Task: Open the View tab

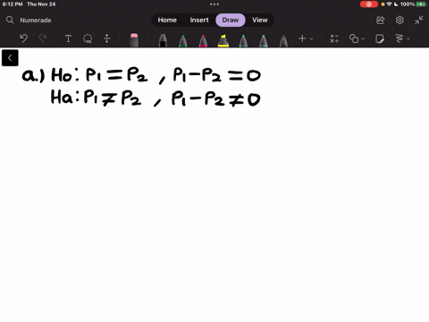Action: [260, 20]
